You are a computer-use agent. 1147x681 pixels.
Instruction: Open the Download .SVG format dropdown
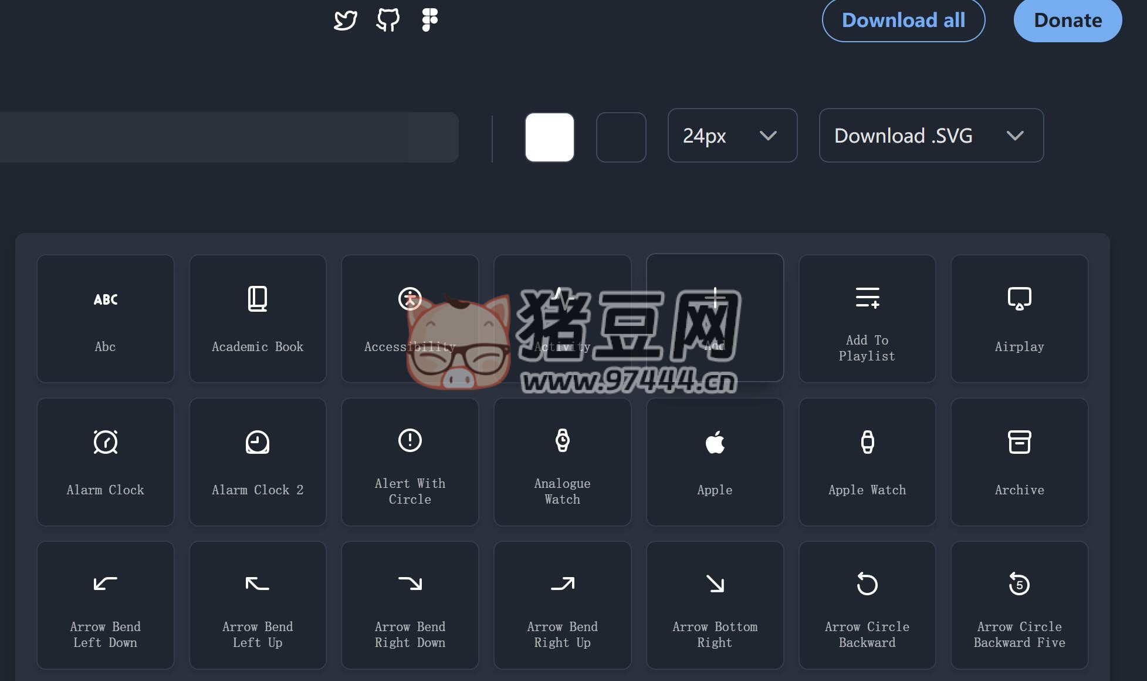coord(931,136)
